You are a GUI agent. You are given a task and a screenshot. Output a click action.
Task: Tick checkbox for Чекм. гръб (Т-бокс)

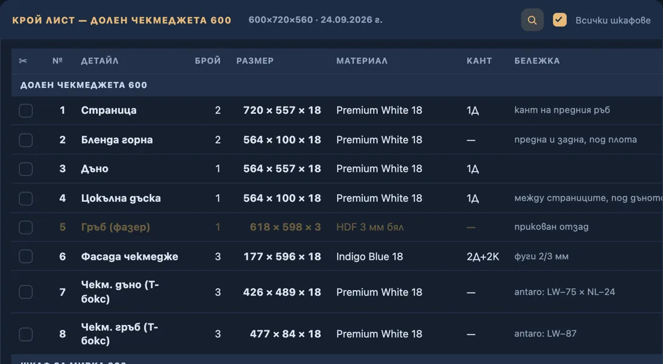click(26, 334)
